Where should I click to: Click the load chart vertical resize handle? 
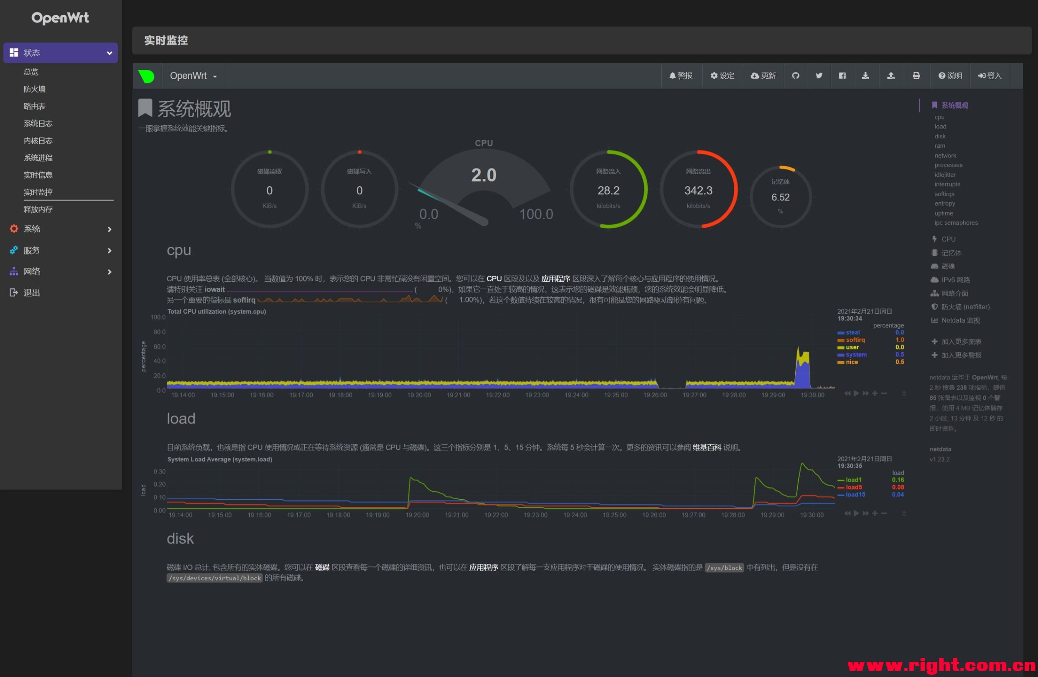[904, 513]
